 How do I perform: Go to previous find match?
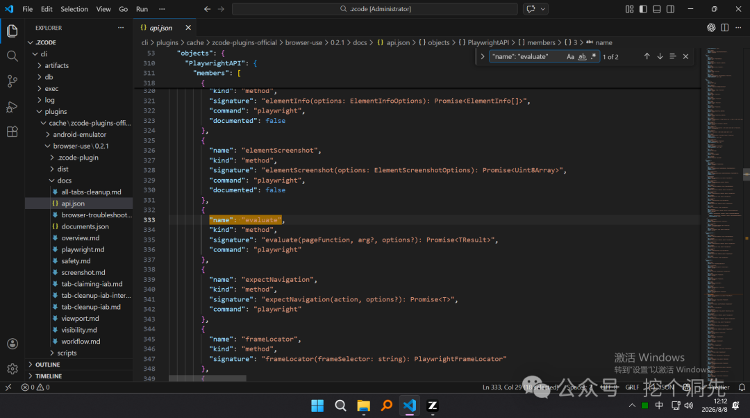pyautogui.click(x=647, y=56)
